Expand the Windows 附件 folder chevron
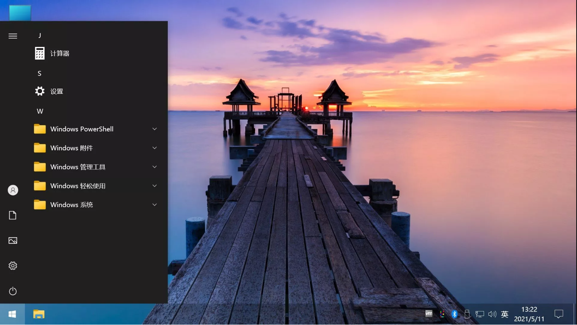 click(x=155, y=148)
